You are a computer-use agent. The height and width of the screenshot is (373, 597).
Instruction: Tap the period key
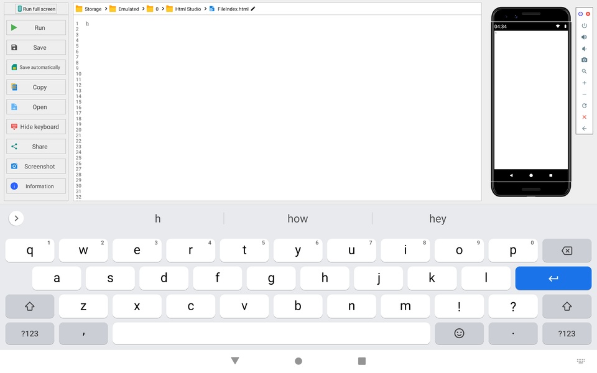click(x=513, y=333)
